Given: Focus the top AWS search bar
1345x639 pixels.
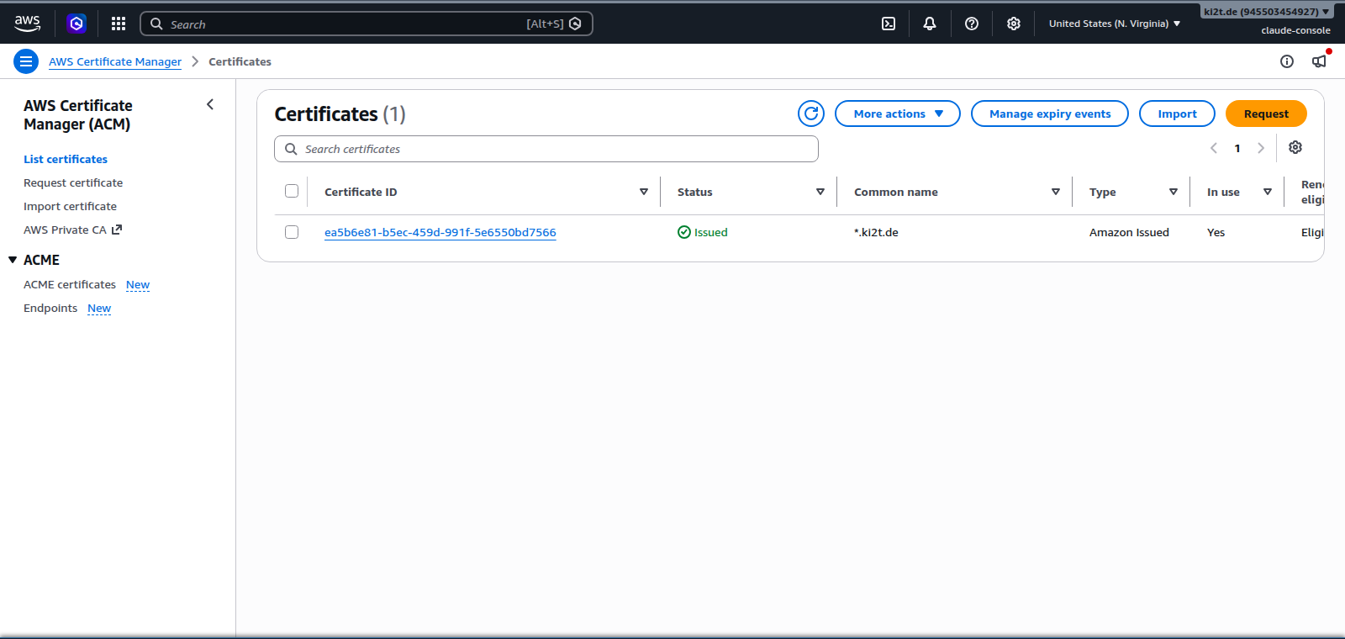Looking at the screenshot, I should (x=367, y=24).
